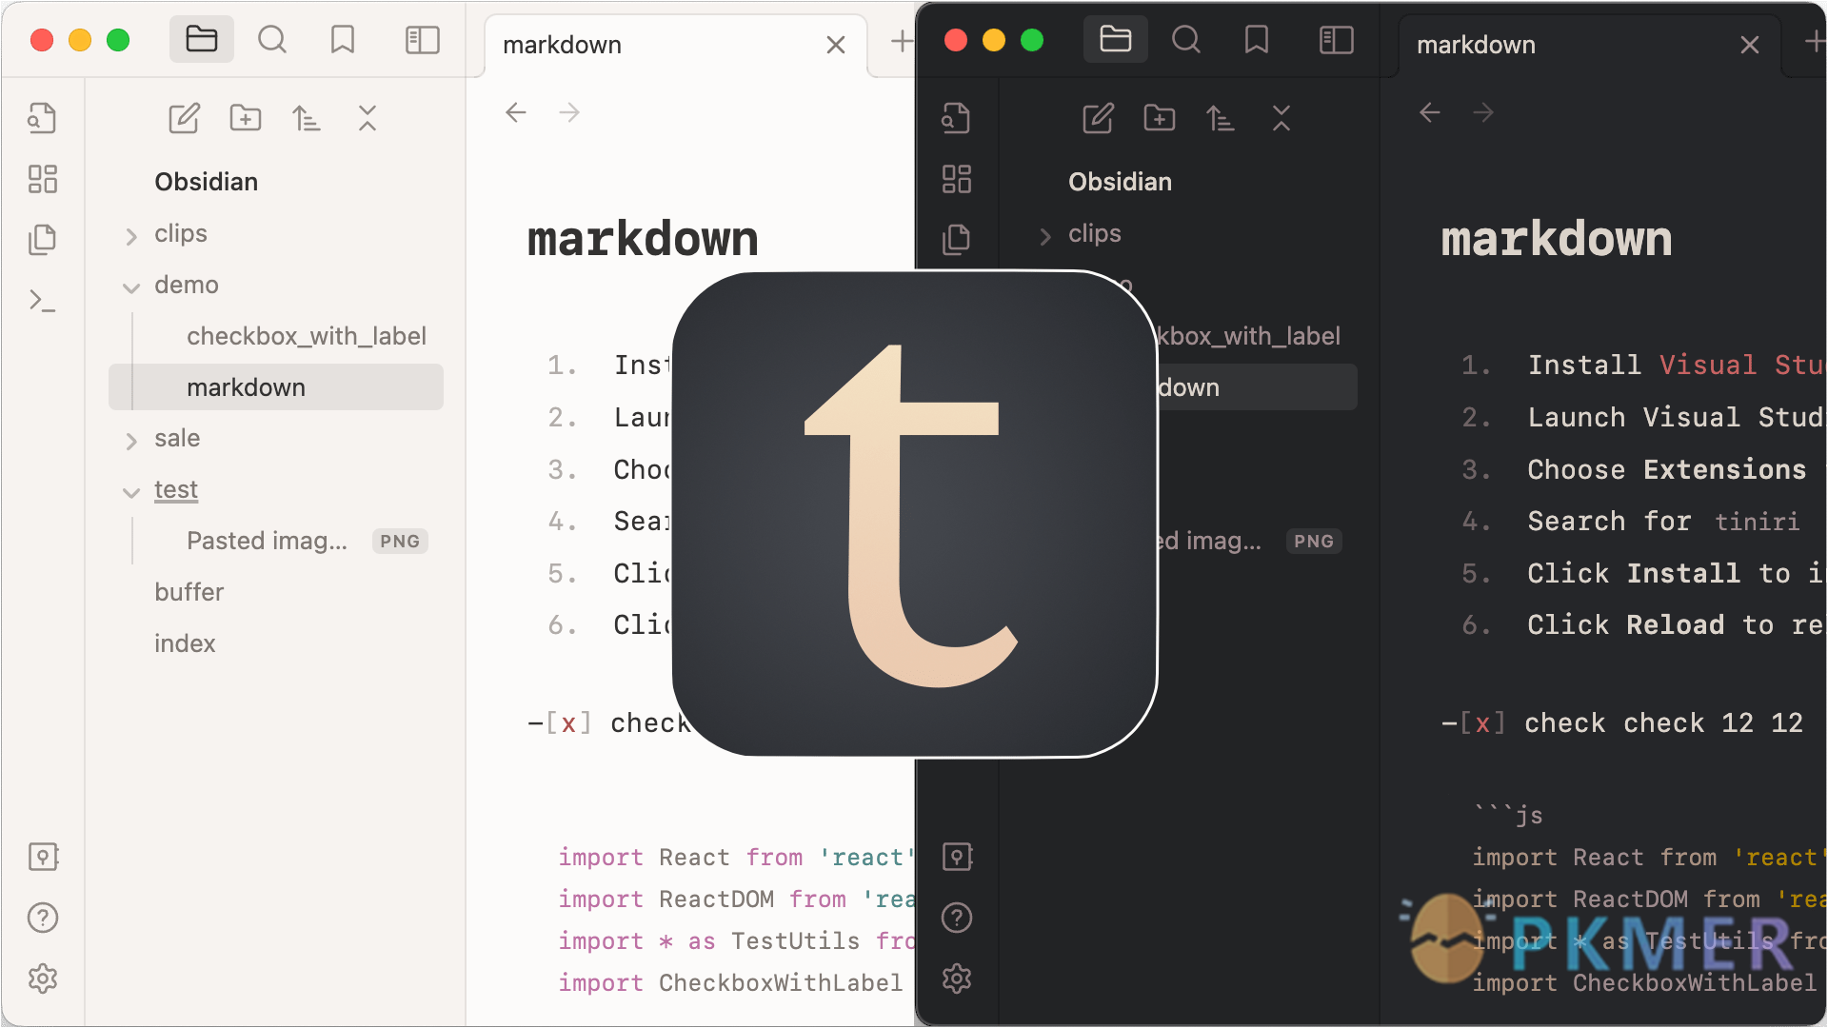Toggle the dark window's sidebar layout icon

coord(1336,40)
